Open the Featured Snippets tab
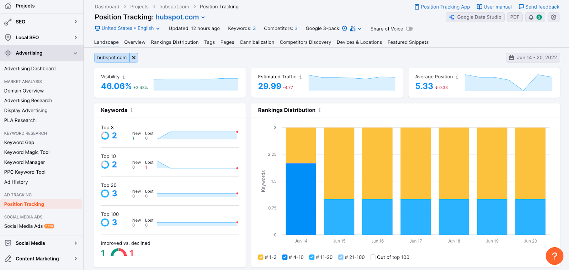The image size is (569, 270). [408, 42]
